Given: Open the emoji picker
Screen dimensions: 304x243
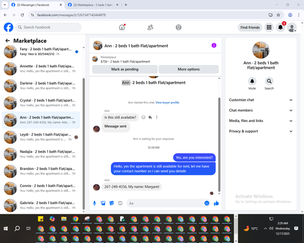Looking at the screenshot, I should 207,203.
